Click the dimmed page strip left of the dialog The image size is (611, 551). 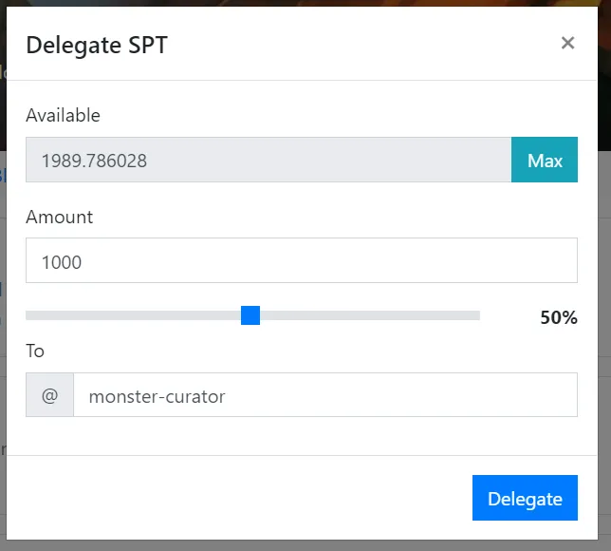[x=3, y=274]
